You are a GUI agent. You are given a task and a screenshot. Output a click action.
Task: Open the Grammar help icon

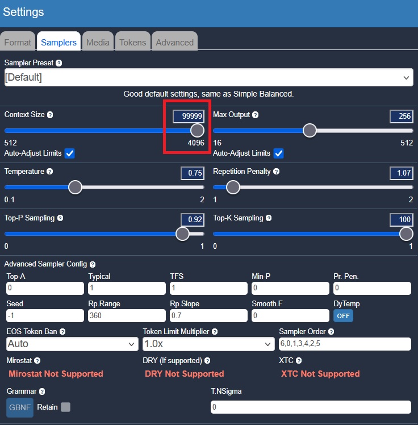(42, 391)
